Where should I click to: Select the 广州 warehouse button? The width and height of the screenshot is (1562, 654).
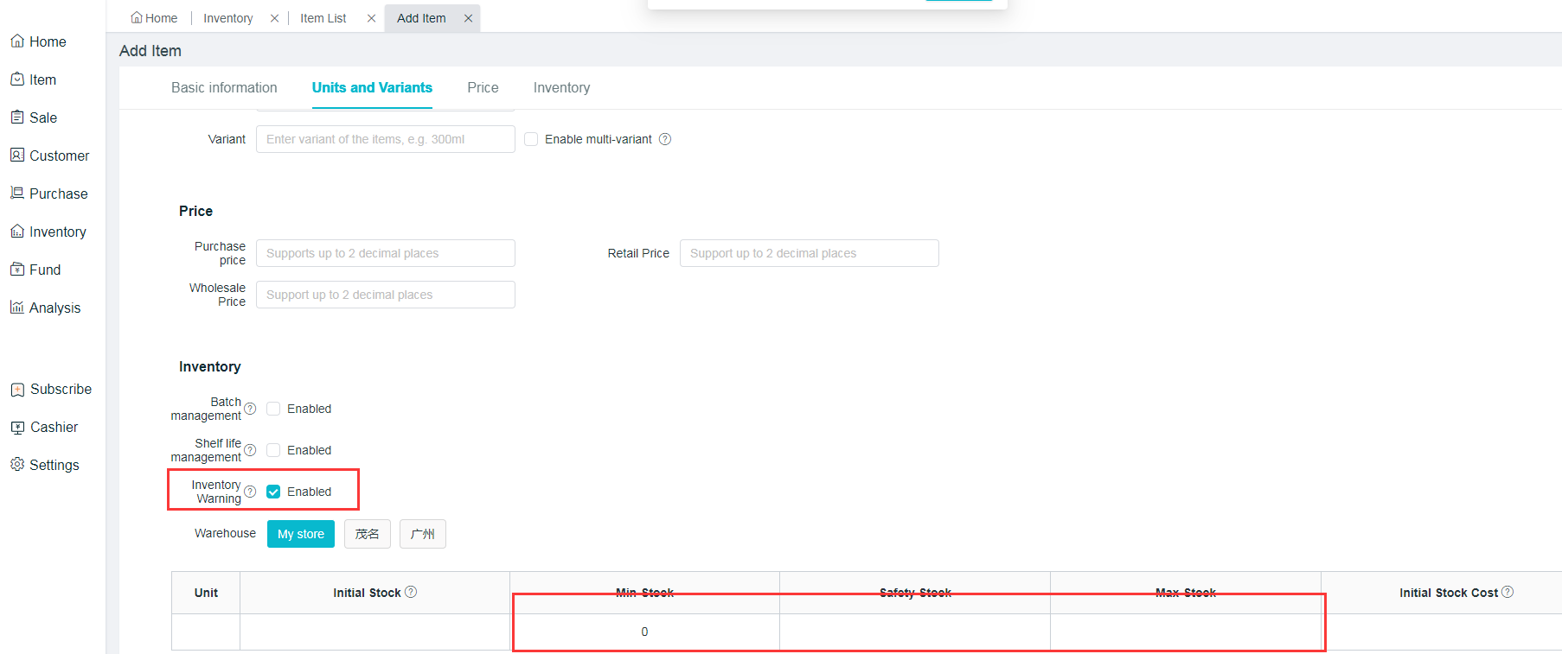pos(422,534)
